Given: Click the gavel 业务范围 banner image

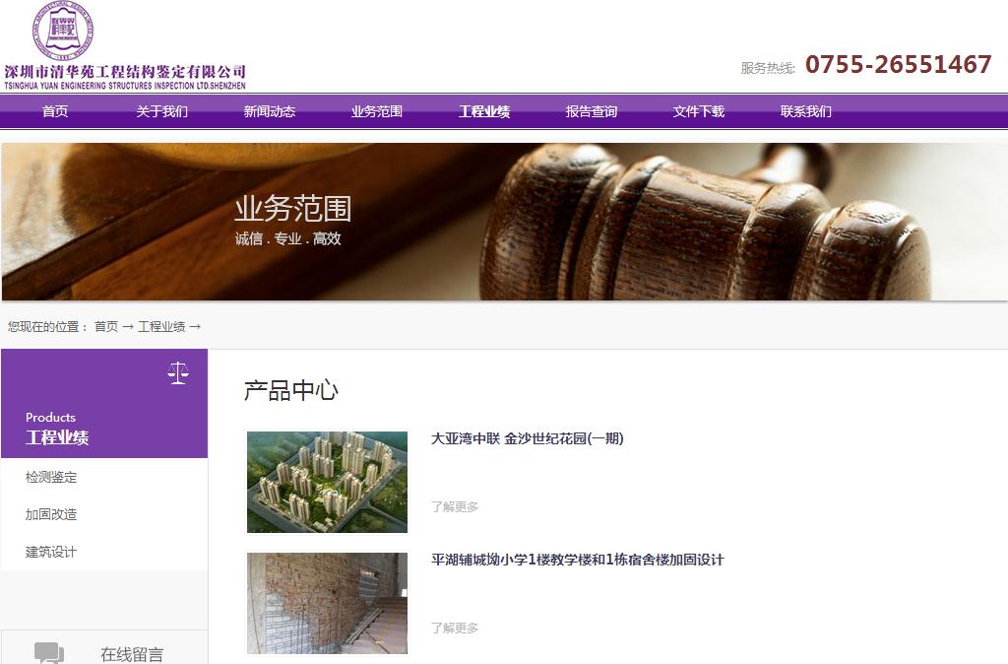Looking at the screenshot, I should pos(504,222).
